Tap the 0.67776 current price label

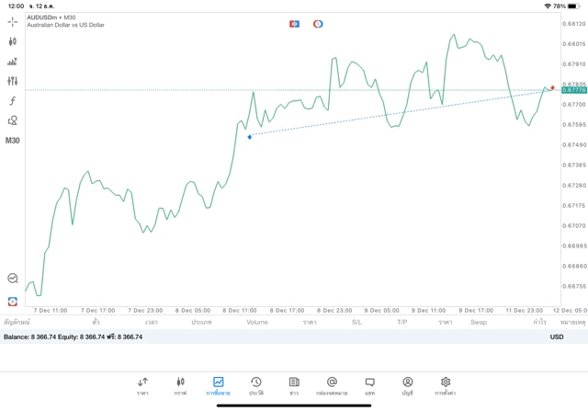point(574,90)
